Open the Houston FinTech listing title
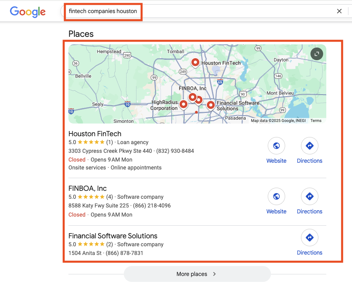 point(95,134)
